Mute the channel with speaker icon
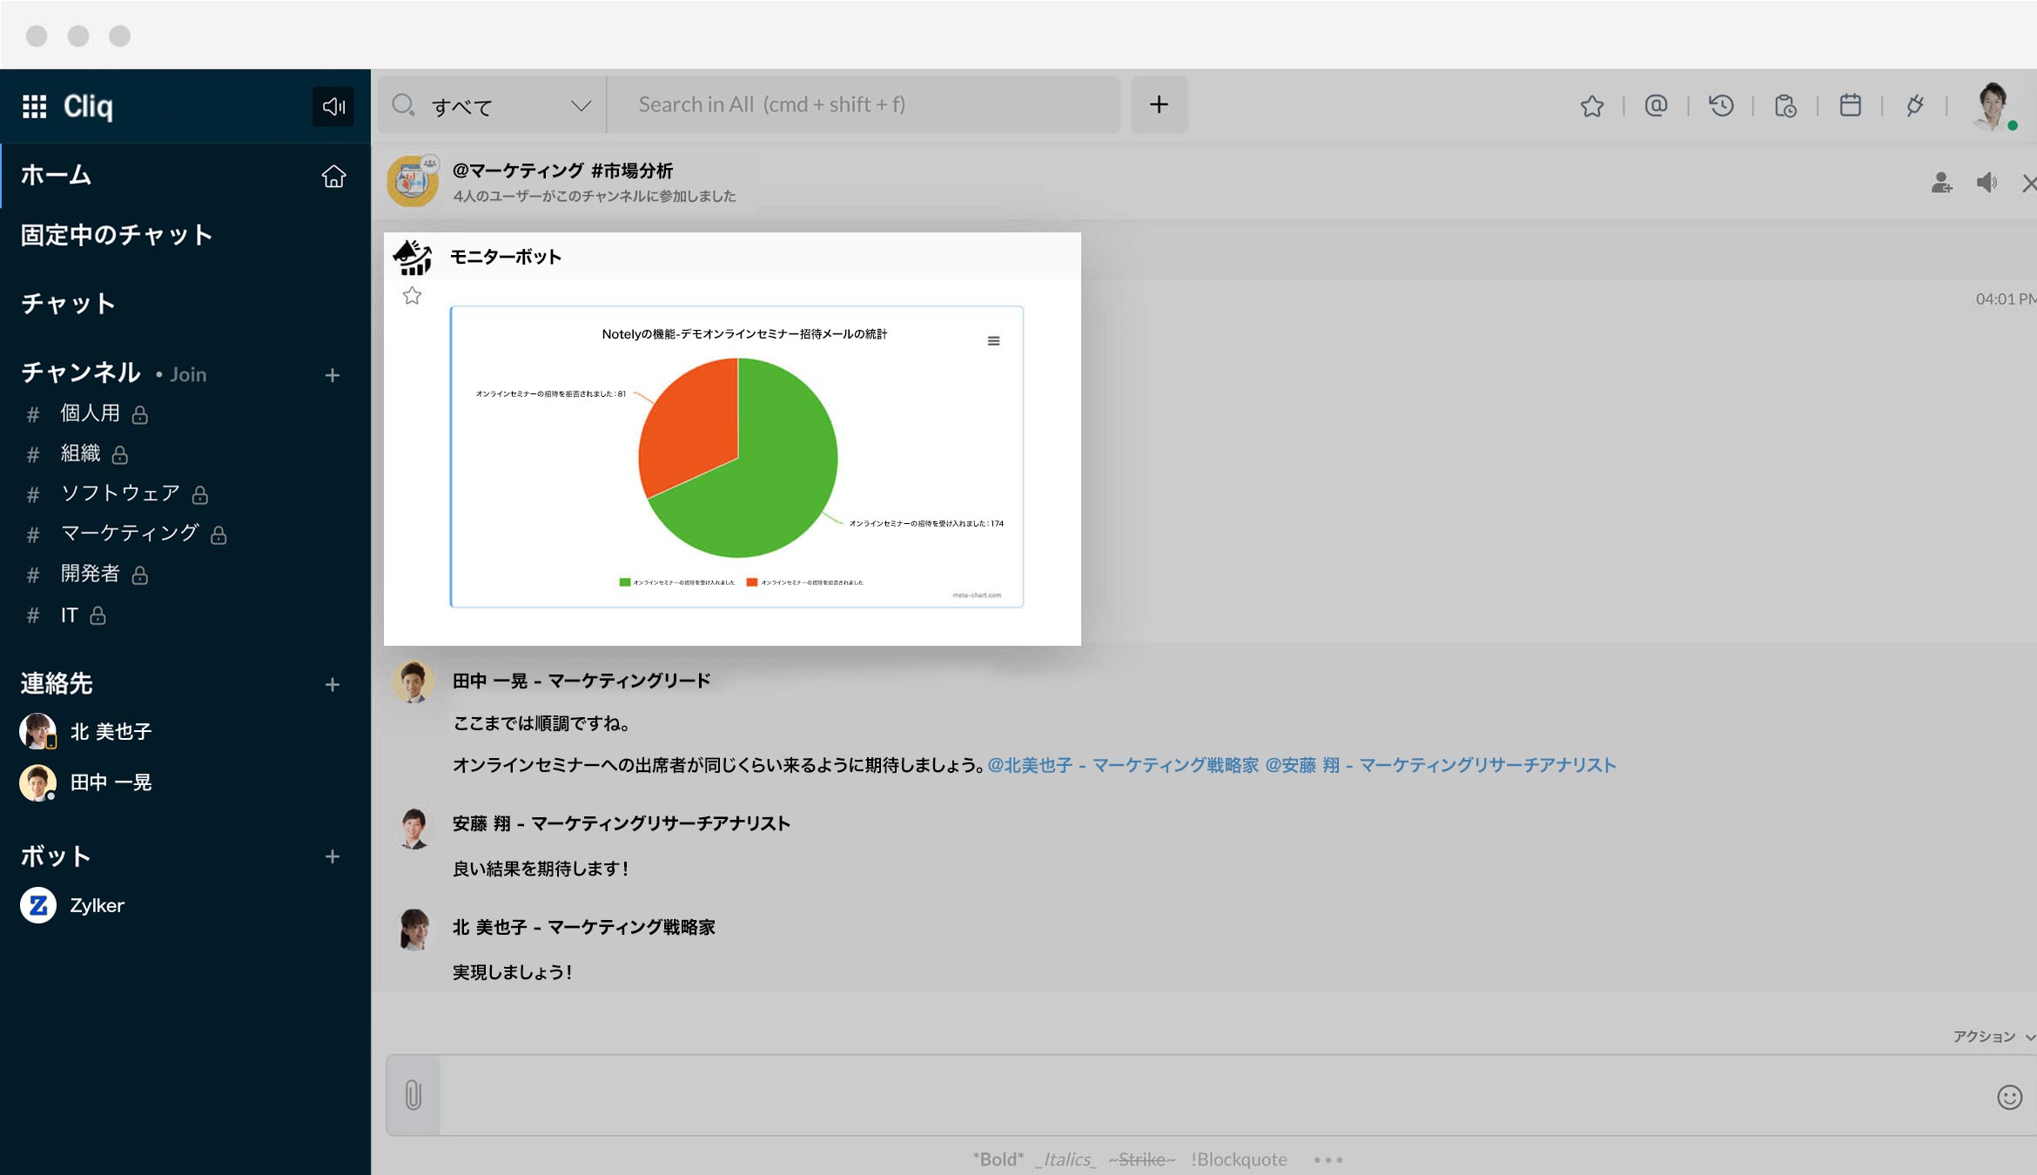2037x1175 pixels. (1987, 183)
